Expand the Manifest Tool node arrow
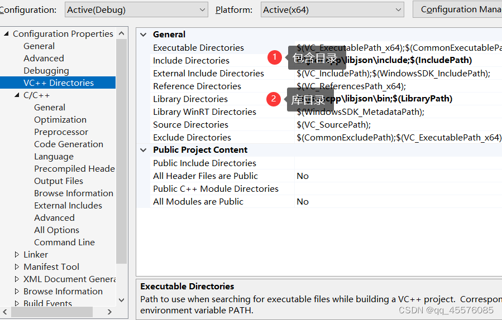Screen dimensions: 502x320 tap(17, 267)
